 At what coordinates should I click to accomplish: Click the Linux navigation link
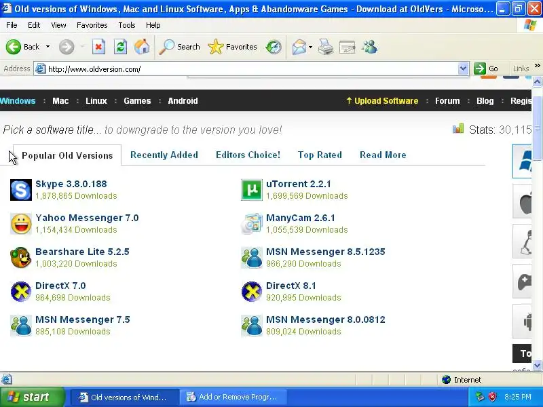[x=96, y=100]
